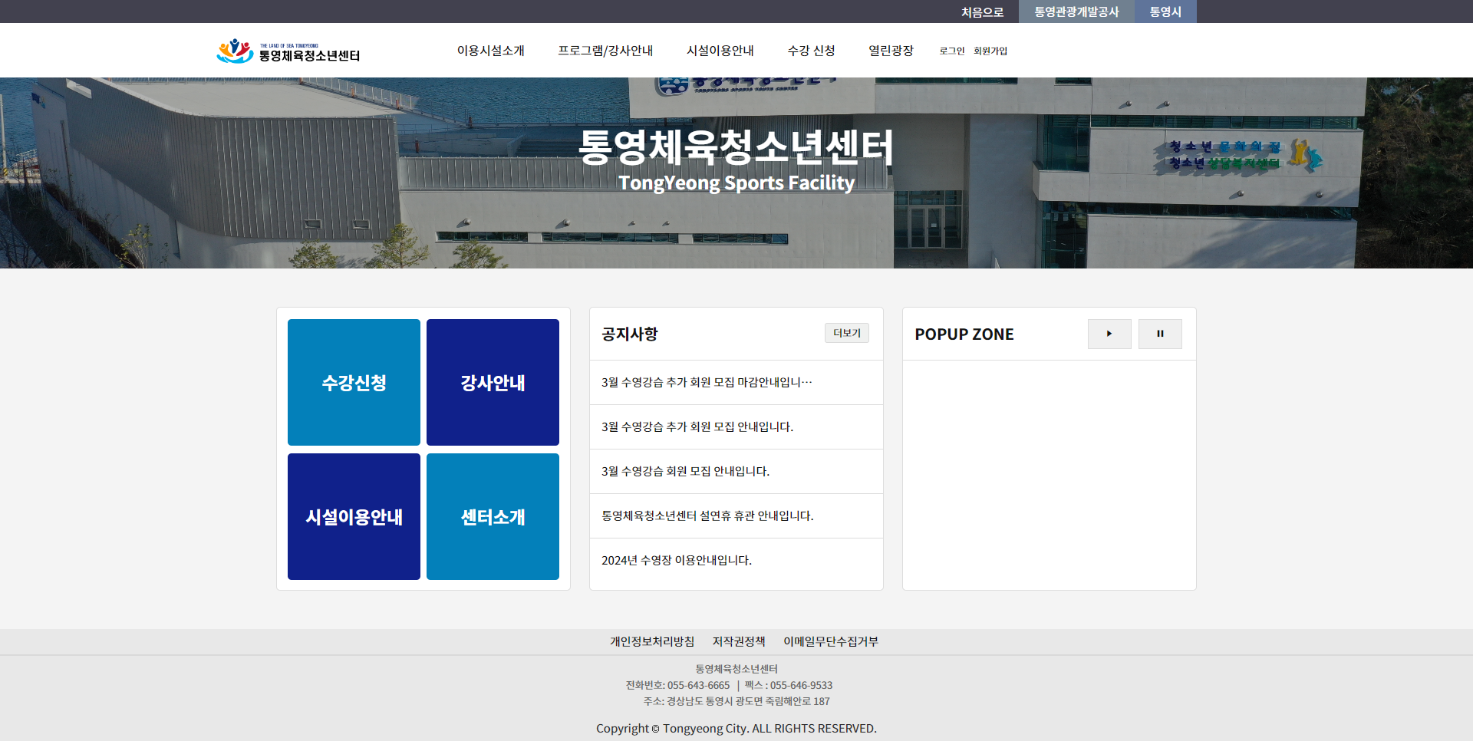Open the 수강신청 tile
This screenshot has height=741, width=1473.
click(x=354, y=382)
